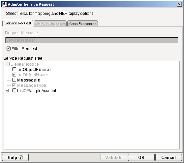The height and width of the screenshot is (163, 184).
Task: Select the SiebelMessage tree label
Action: tap(25, 64)
